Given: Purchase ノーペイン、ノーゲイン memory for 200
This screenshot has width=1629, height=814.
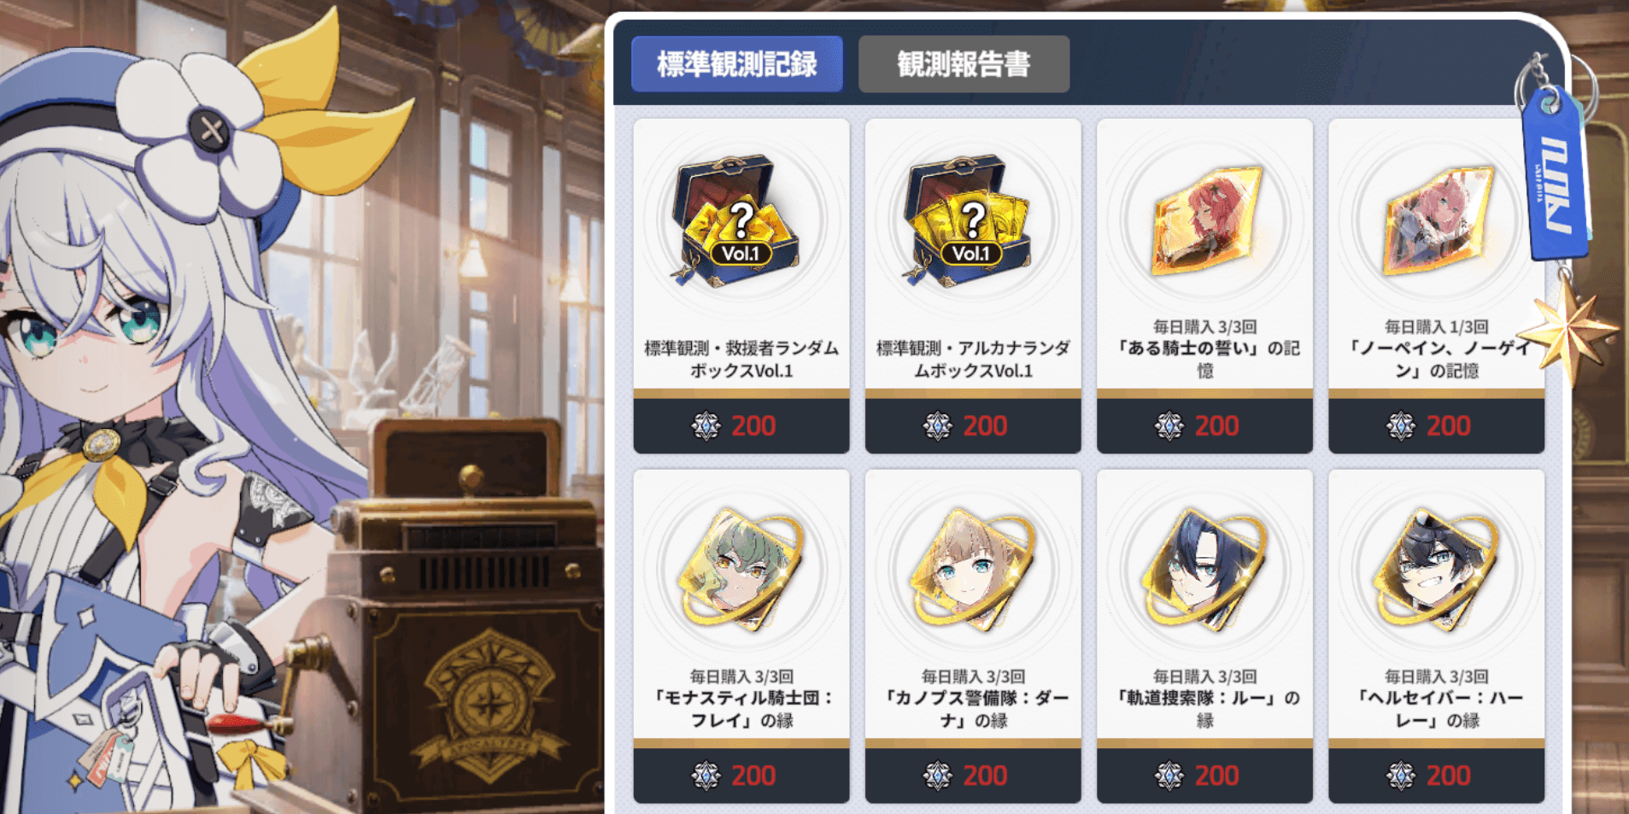Looking at the screenshot, I should 1437,425.
